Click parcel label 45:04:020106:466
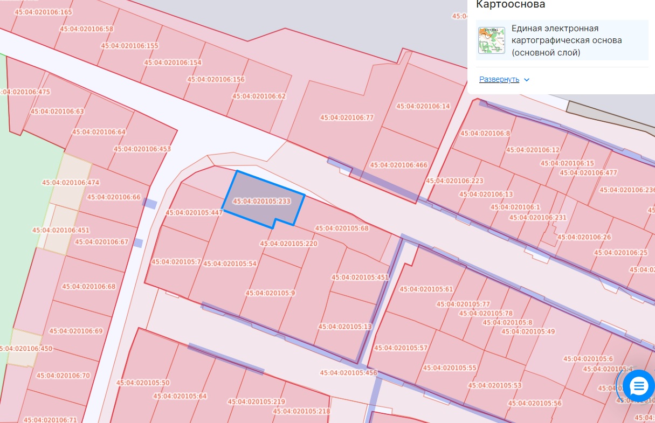The width and height of the screenshot is (655, 423). pyautogui.click(x=398, y=165)
